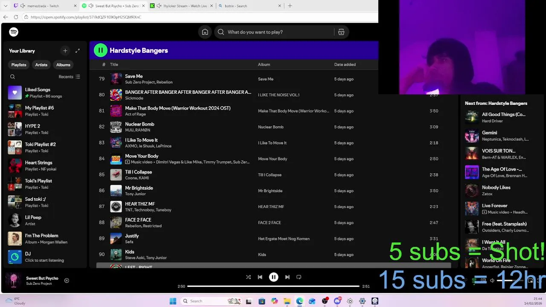Open Sweet But Psycho now playing cover
The image size is (546, 307).
click(14, 281)
